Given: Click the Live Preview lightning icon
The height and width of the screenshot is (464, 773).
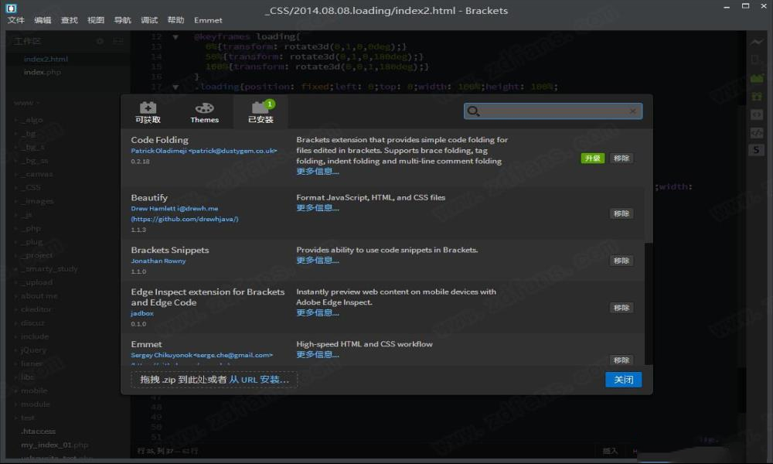Looking at the screenshot, I should click(758, 42).
